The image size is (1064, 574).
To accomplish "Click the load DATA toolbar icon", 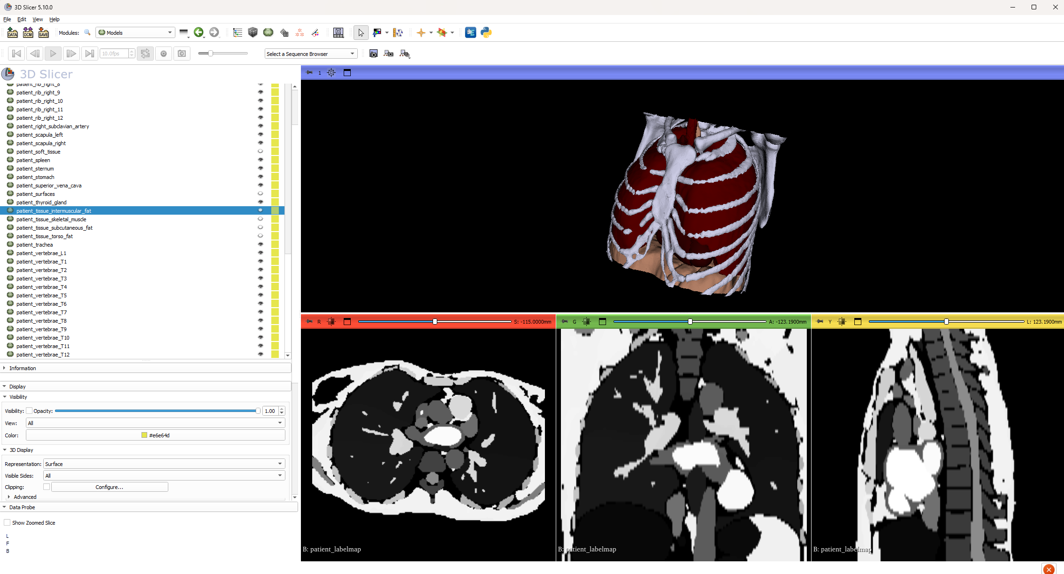I will (x=13, y=32).
